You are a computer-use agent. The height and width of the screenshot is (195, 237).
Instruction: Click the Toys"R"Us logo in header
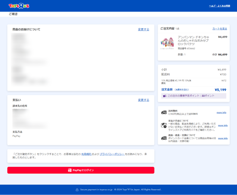pyautogui.click(x=19, y=6)
